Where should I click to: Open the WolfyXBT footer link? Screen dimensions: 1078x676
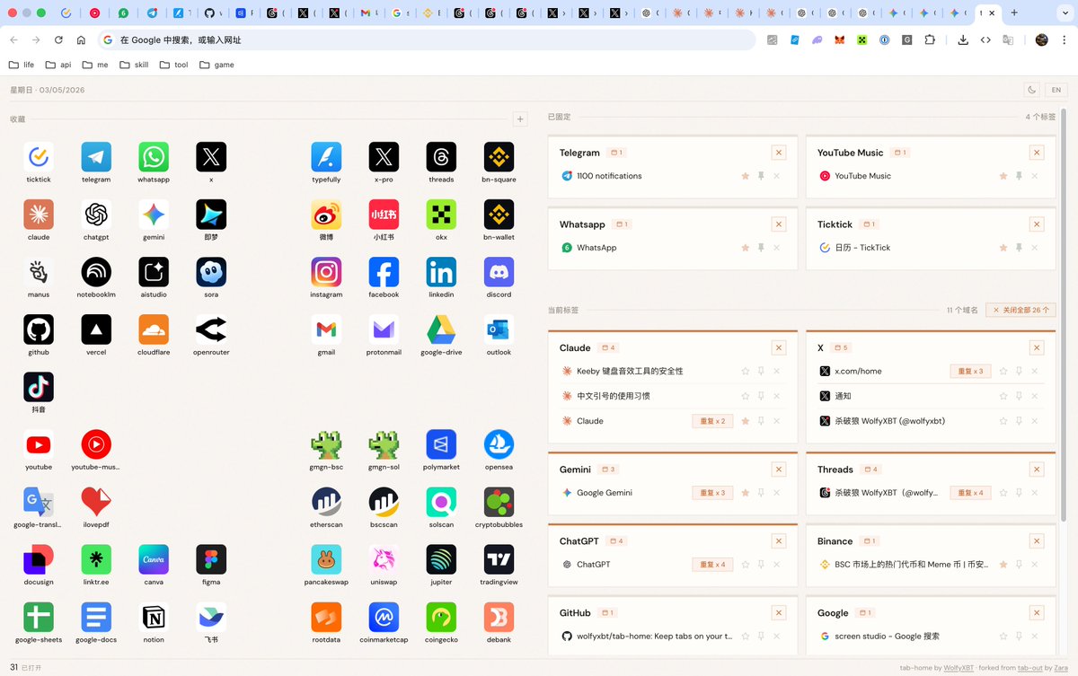coord(958,668)
